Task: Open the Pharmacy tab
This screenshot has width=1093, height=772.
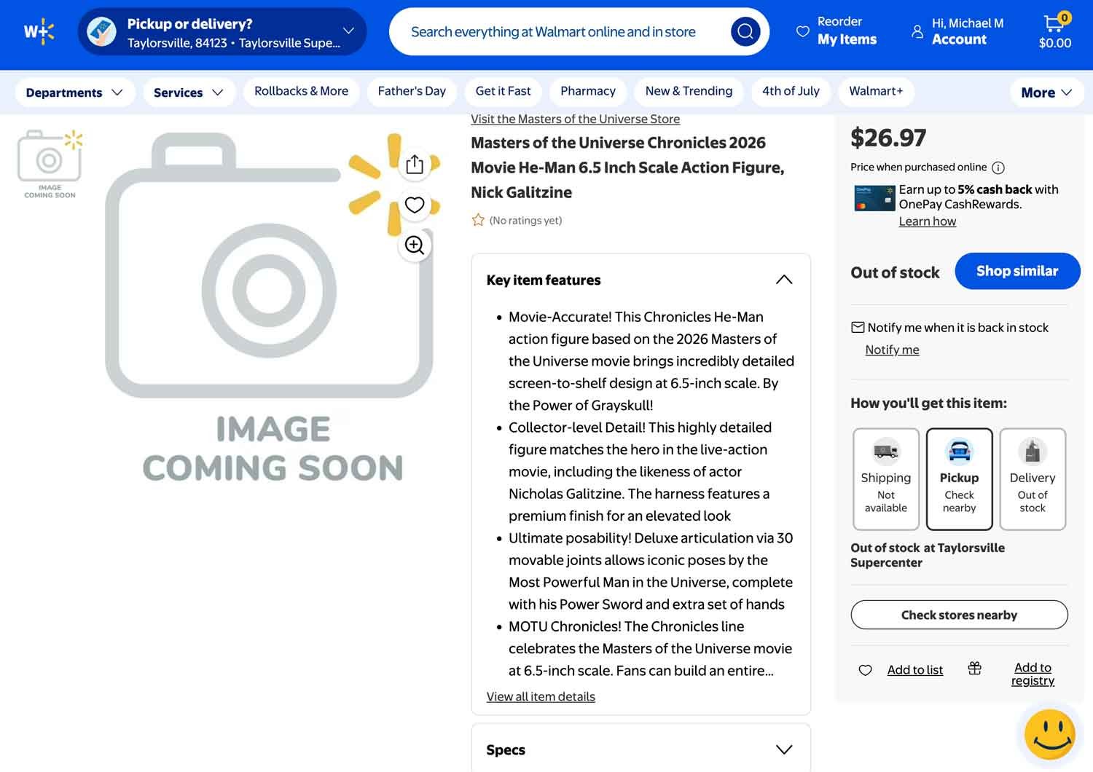Action: click(x=588, y=91)
